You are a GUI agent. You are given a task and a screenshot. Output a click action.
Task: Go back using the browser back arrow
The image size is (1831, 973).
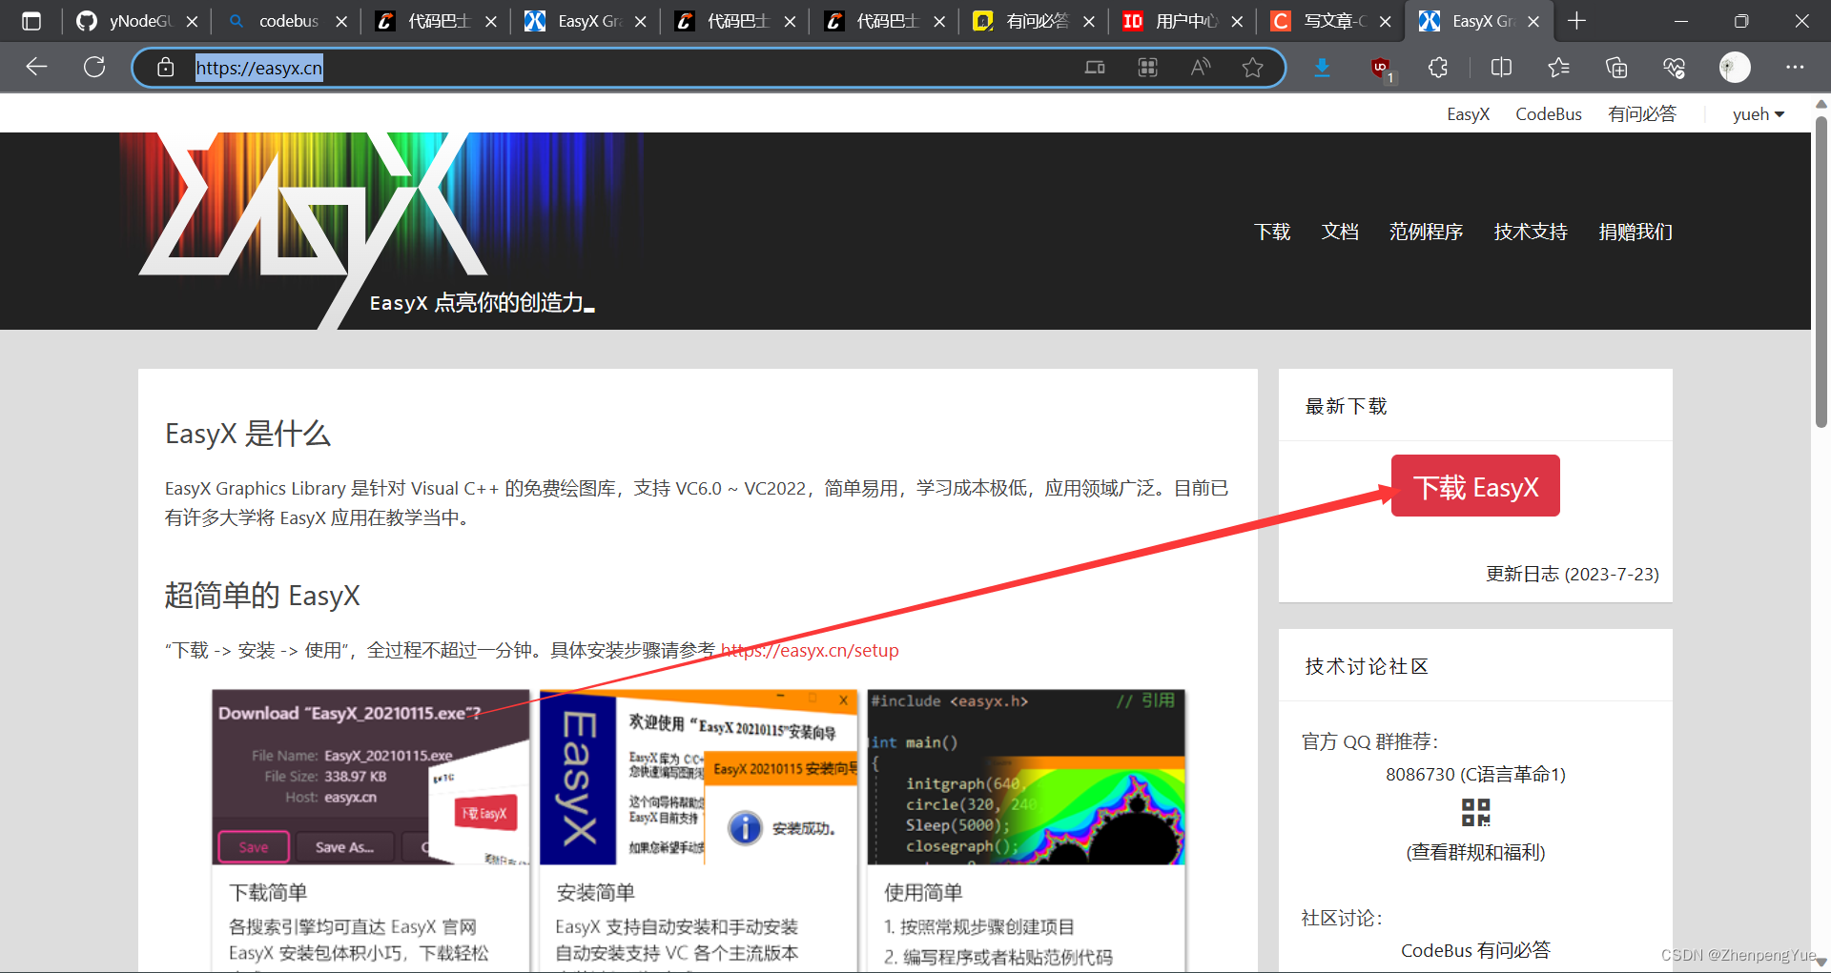[36, 67]
